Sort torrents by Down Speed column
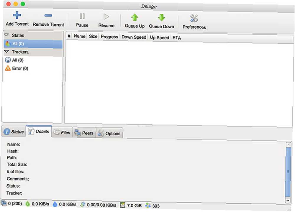The image size is (295, 212). point(134,37)
